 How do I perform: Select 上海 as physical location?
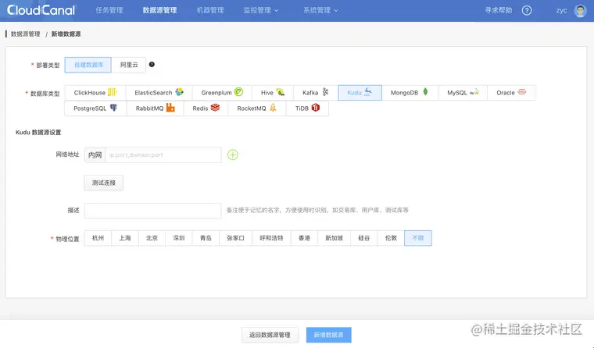pos(124,238)
